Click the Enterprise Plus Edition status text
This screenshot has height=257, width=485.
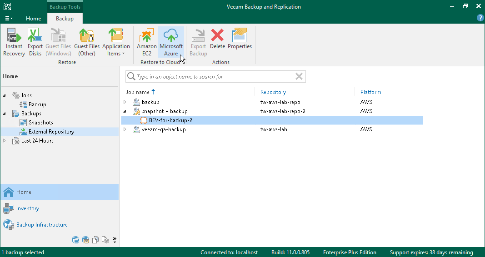(350, 252)
